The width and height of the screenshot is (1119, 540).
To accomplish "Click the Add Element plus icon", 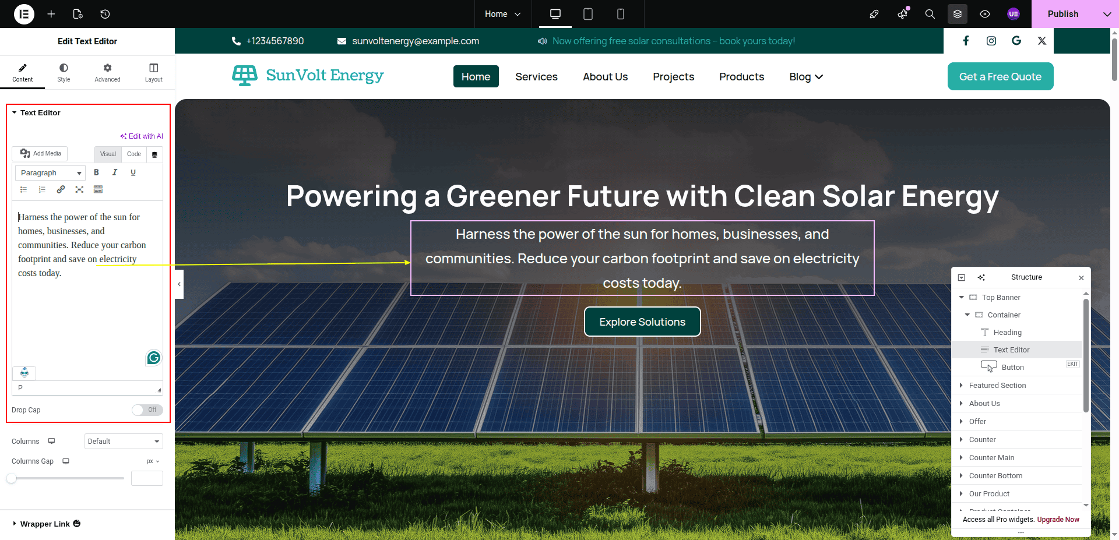I will 51,14.
